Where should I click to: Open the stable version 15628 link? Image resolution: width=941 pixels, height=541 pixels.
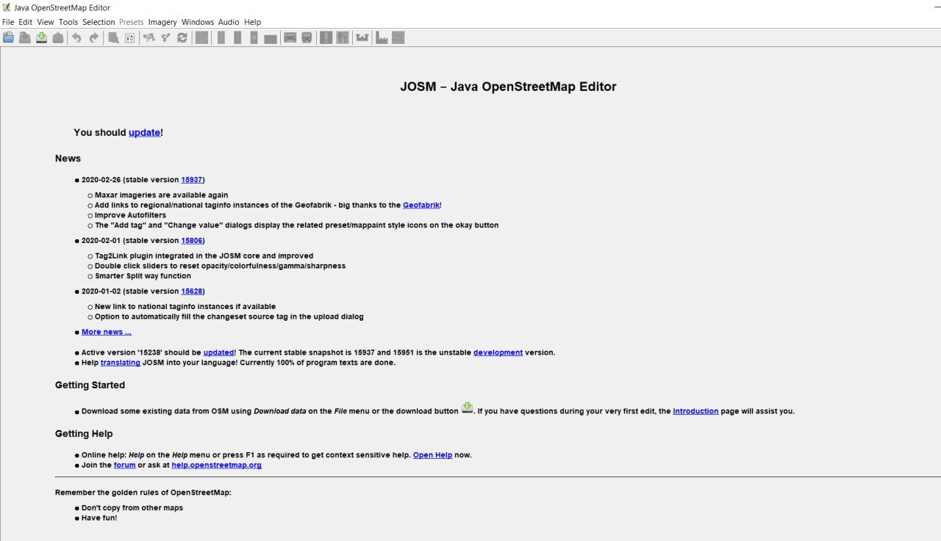[x=192, y=291]
